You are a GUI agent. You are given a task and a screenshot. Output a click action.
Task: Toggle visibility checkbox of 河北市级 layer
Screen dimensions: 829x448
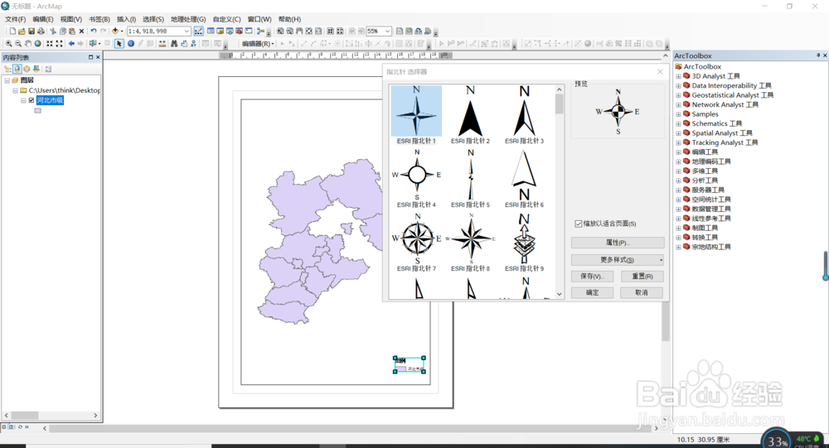(32, 100)
